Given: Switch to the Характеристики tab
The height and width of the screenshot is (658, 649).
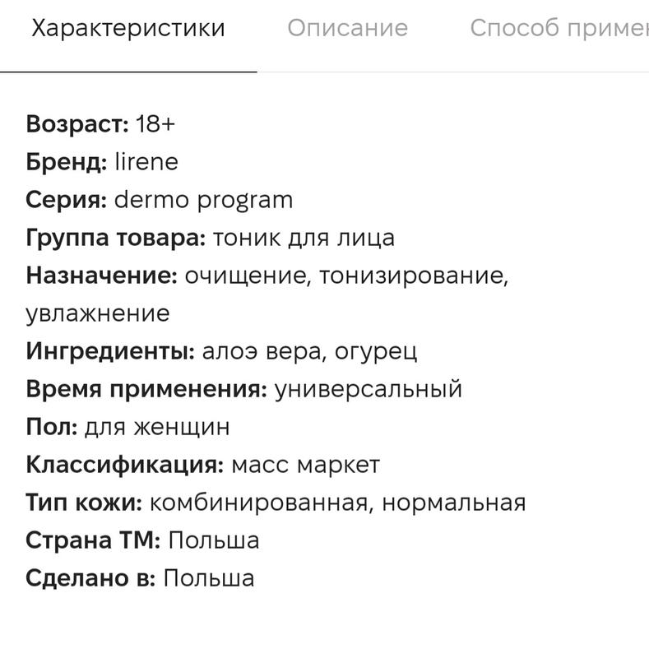Looking at the screenshot, I should (x=127, y=28).
